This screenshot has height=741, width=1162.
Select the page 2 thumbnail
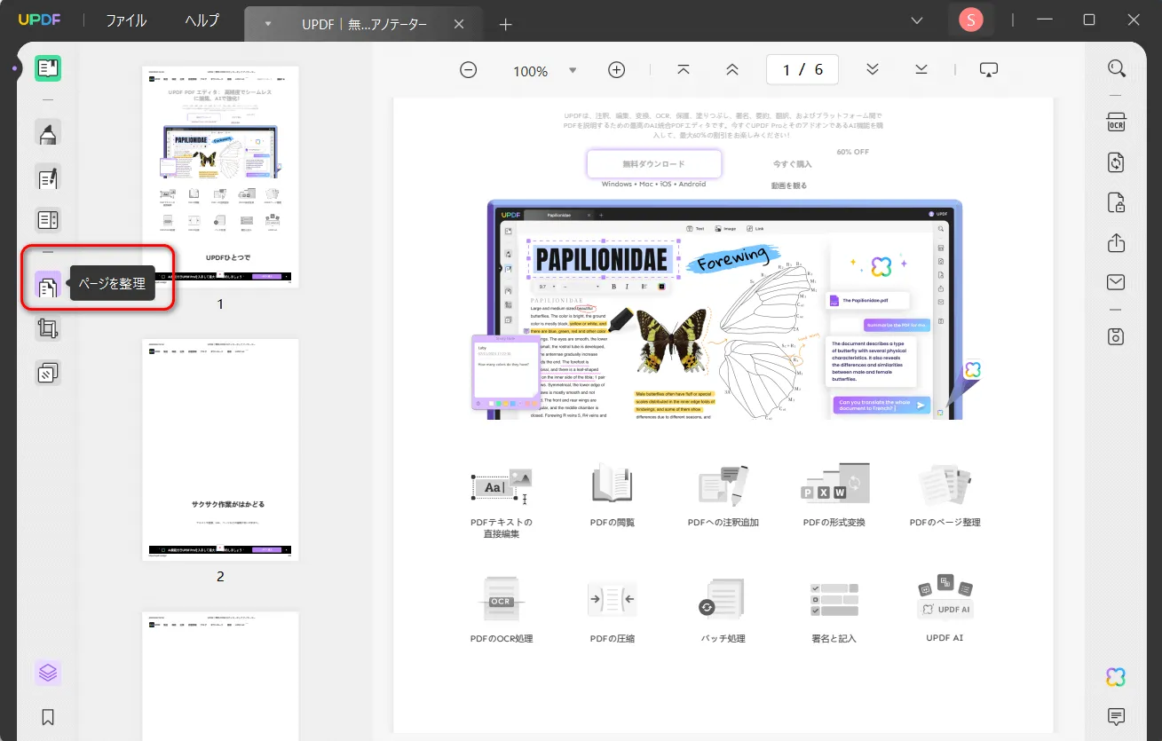click(220, 450)
